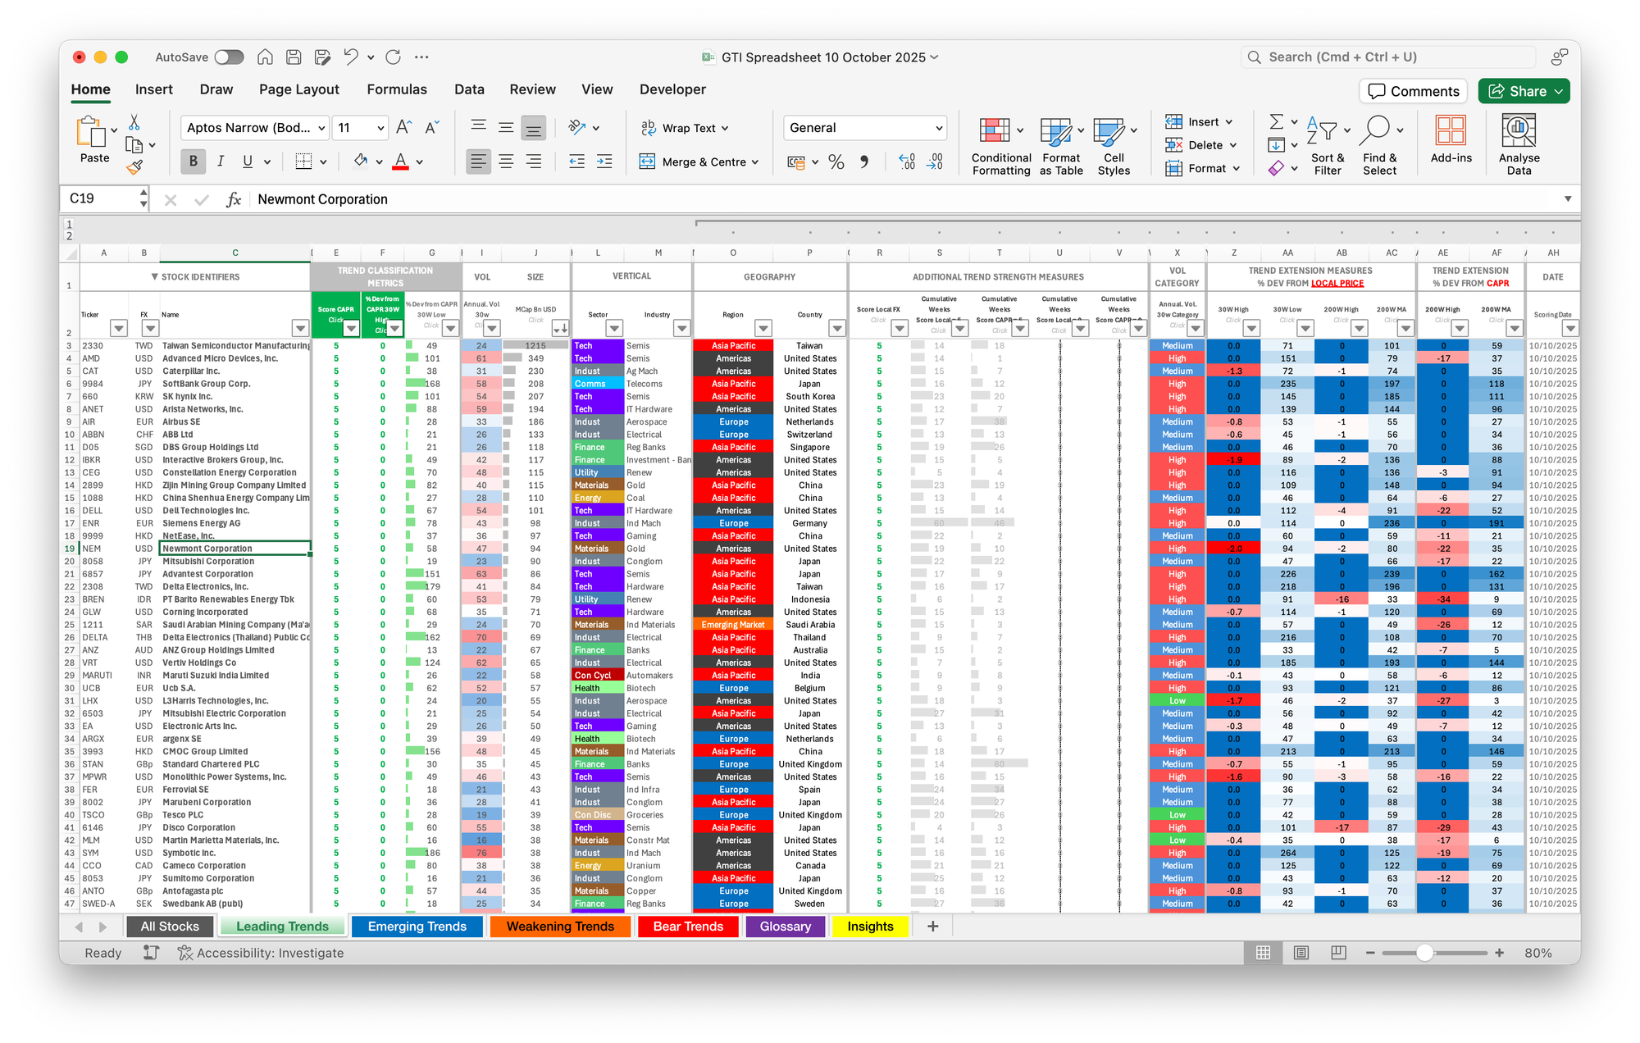Click the Wrap Text icon
This screenshot has width=1640, height=1043.
(649, 128)
